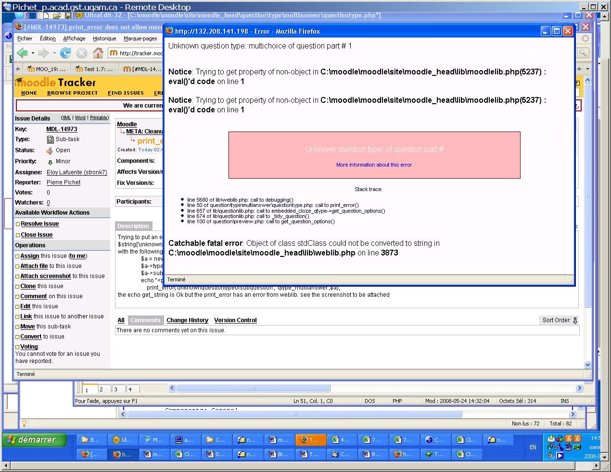Click HOME in Moodle Tracker navigation
Screen dimensions: 611x472
pyautogui.click(x=29, y=93)
